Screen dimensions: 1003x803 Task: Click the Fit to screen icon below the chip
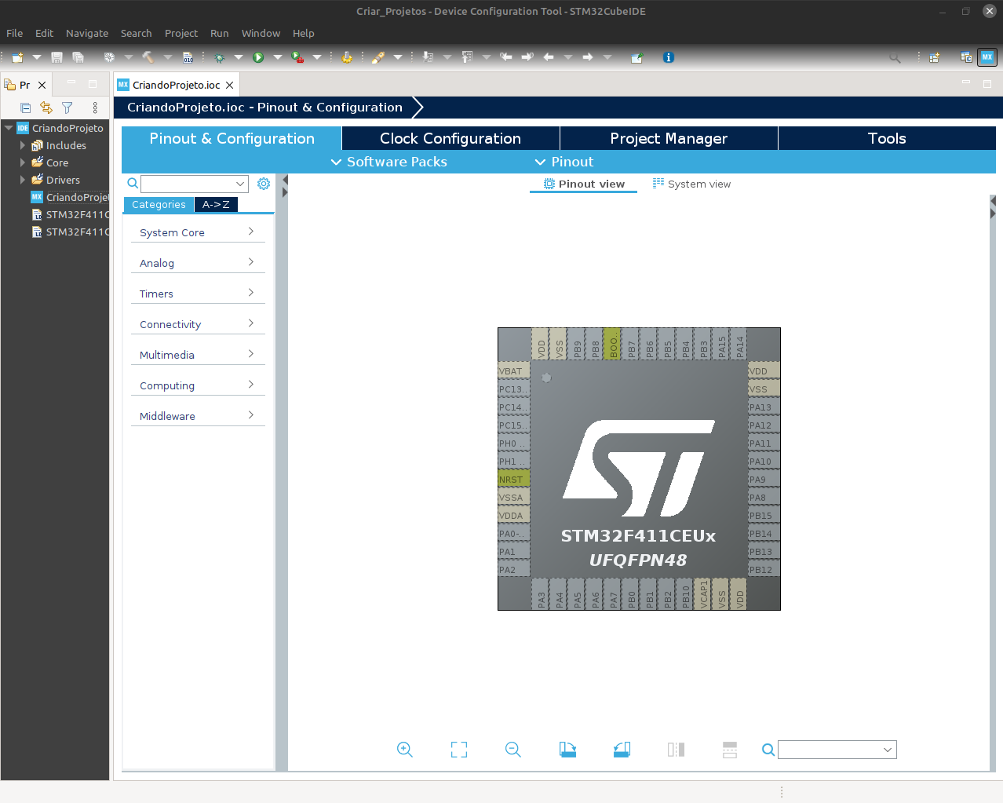tap(459, 750)
